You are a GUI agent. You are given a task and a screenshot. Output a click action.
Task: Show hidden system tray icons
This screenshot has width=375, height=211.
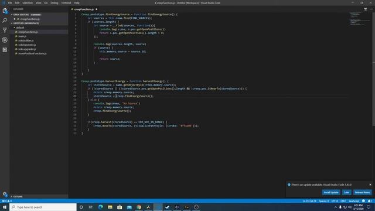tap(336, 207)
